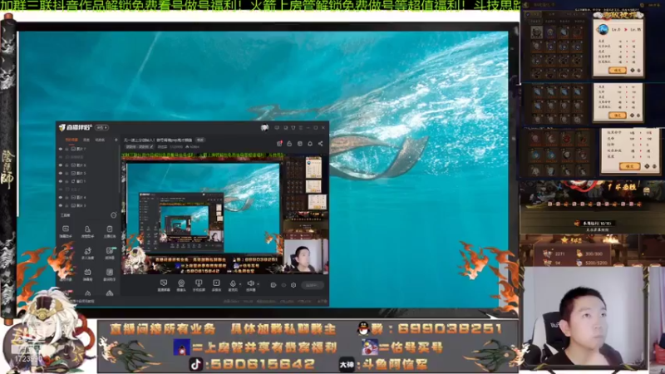Image resolution: width=665 pixels, height=374 pixels.
Task: Hide the 图片 7 source via its eye icon
Action: pos(60,149)
